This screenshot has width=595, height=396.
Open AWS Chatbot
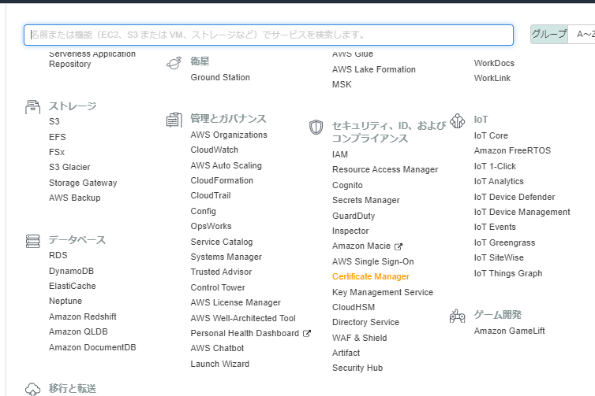point(217,348)
